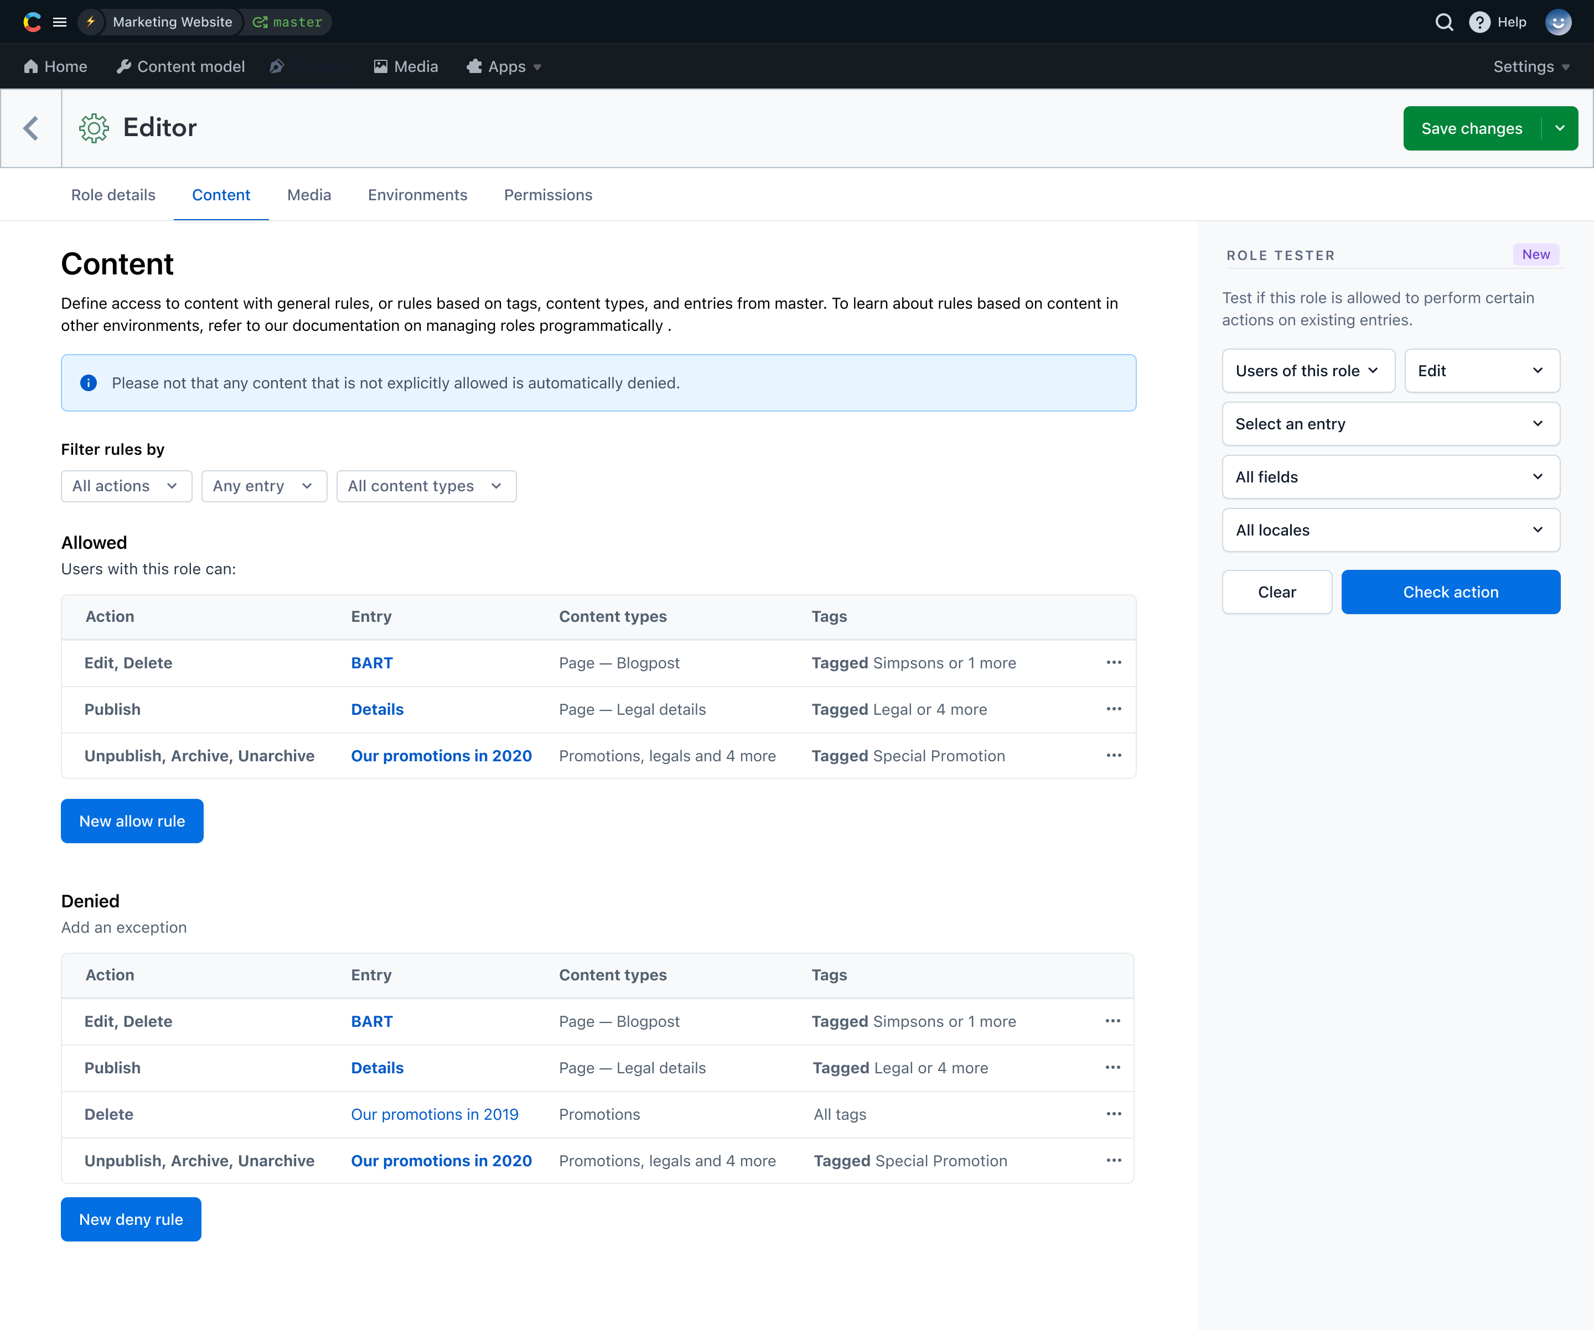Click the three-dot menu on Details denied row

(x=1112, y=1067)
